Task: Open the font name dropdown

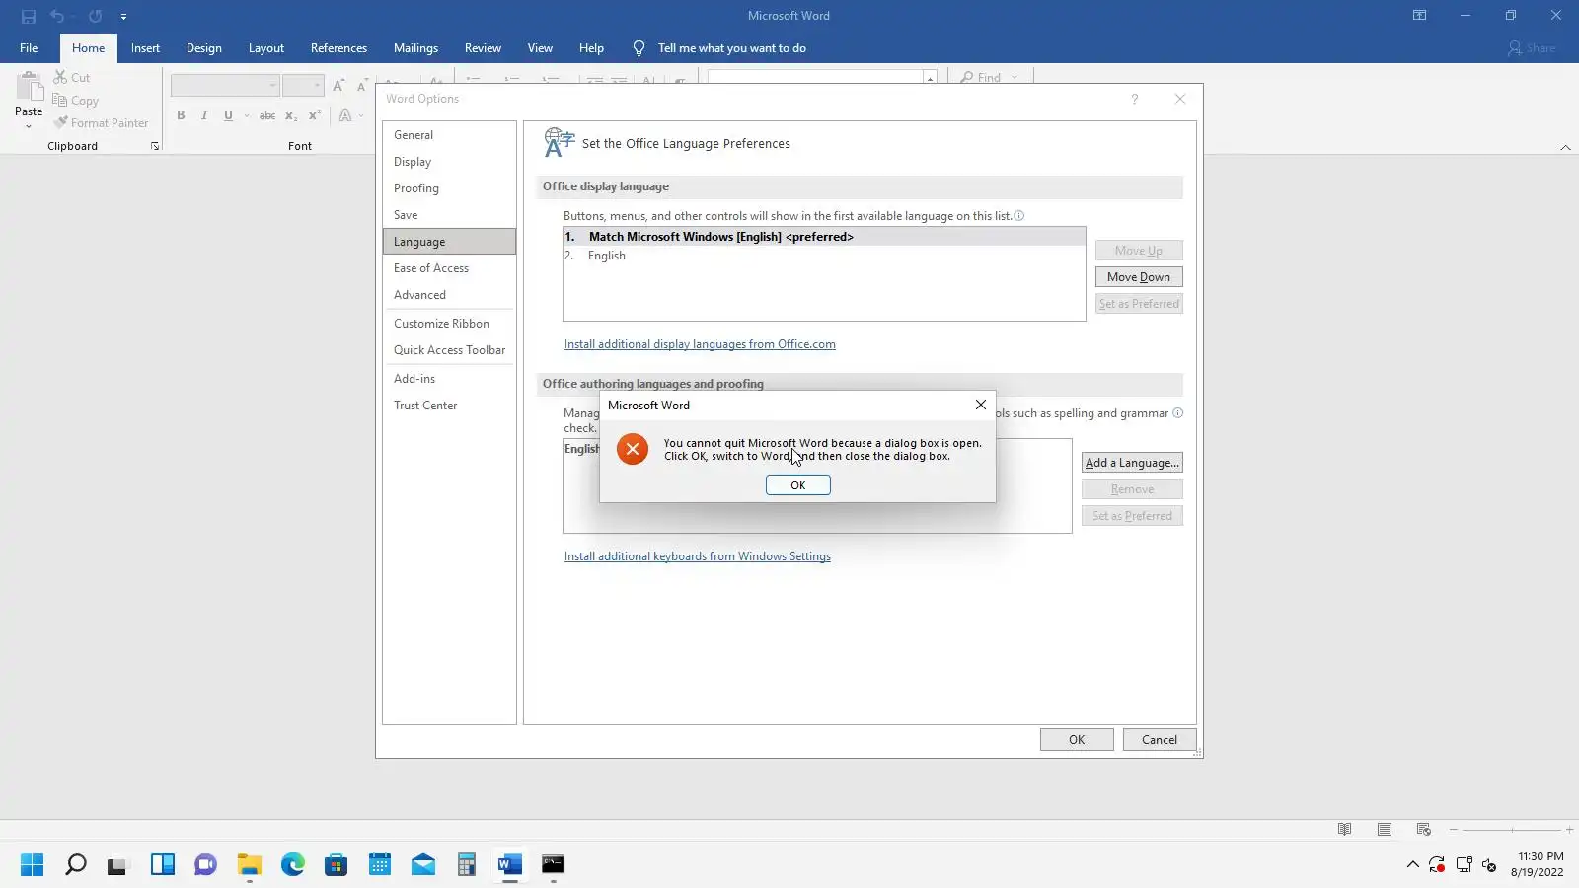Action: (x=273, y=86)
